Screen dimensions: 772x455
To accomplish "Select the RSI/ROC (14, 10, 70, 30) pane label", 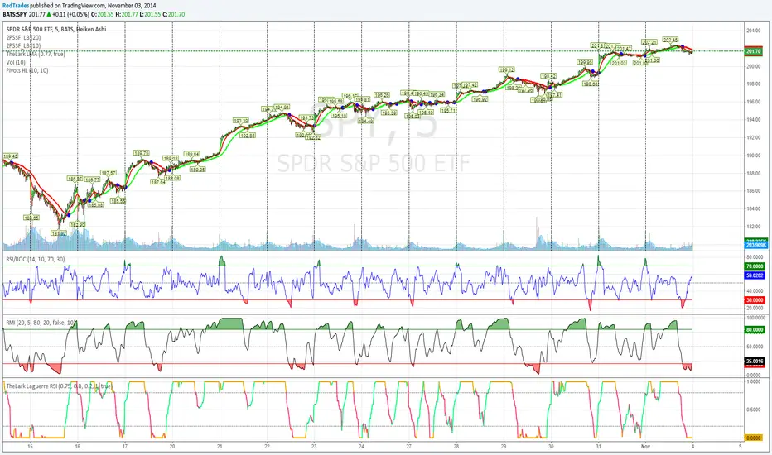I will [x=35, y=259].
